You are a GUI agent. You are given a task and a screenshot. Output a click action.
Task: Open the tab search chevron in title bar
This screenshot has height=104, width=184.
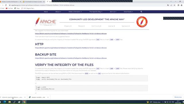171,1
